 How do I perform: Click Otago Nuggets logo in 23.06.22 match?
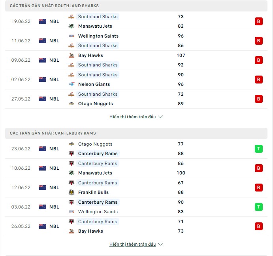[72, 144]
